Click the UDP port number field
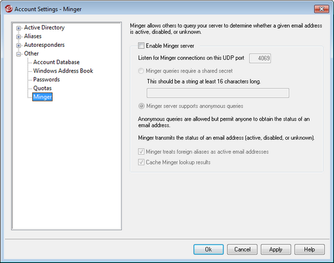 [x=260, y=58]
